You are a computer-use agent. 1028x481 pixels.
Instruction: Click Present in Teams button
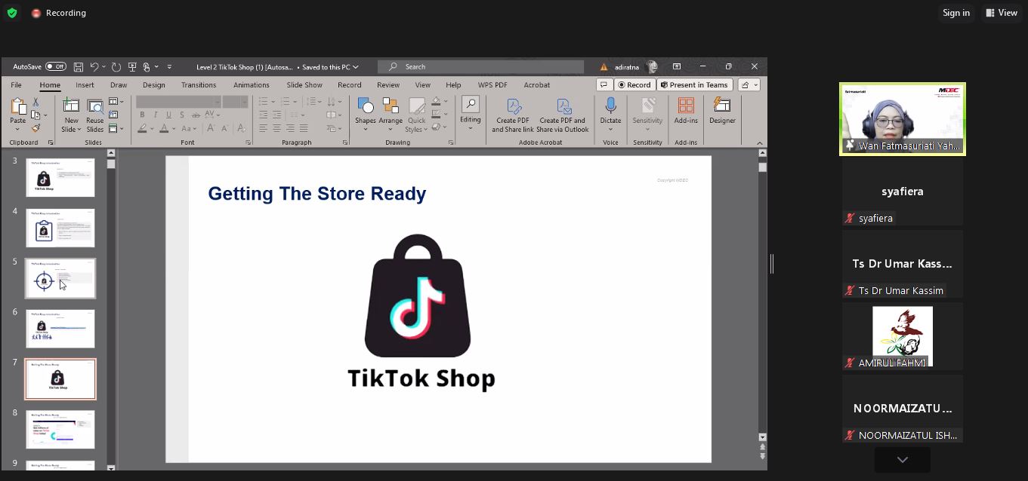(694, 85)
